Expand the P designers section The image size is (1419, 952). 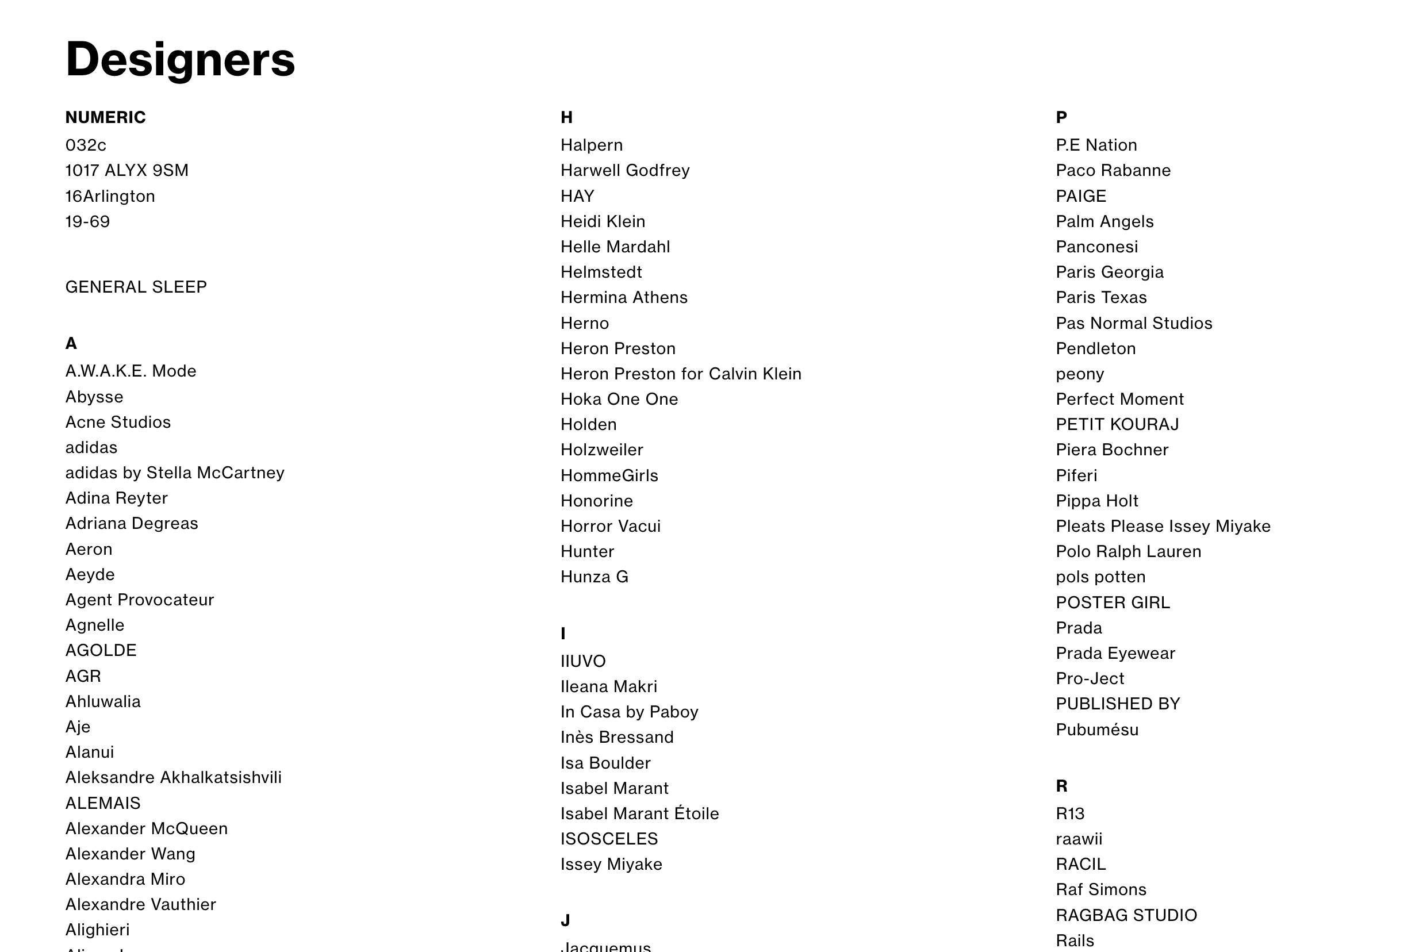pyautogui.click(x=1061, y=117)
